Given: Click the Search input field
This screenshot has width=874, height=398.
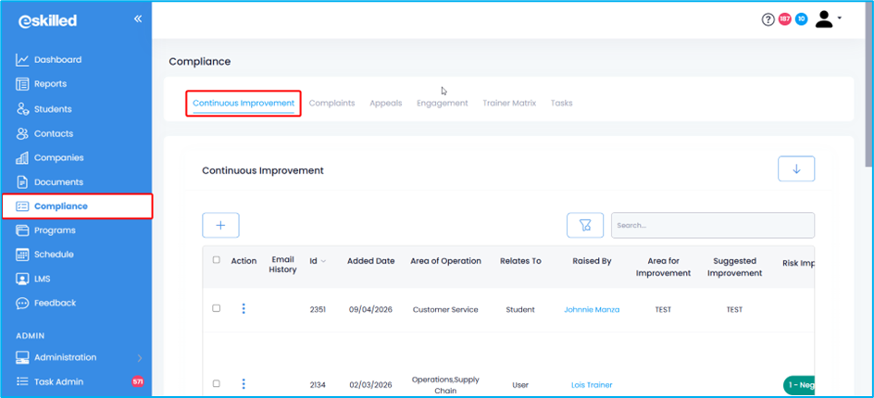Looking at the screenshot, I should pyautogui.click(x=713, y=225).
